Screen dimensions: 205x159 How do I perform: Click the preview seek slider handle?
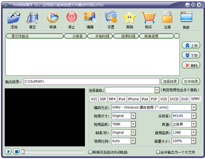click(x=23, y=152)
